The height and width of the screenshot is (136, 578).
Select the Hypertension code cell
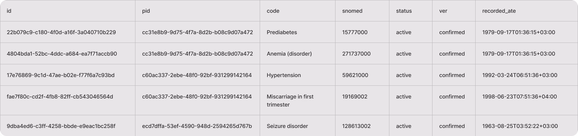(284, 75)
